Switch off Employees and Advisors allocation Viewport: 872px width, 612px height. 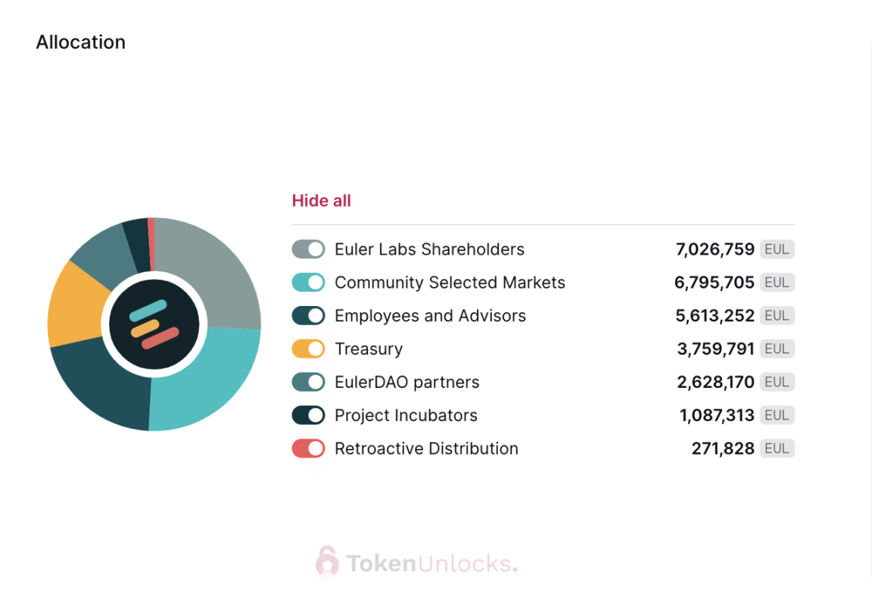click(x=308, y=315)
